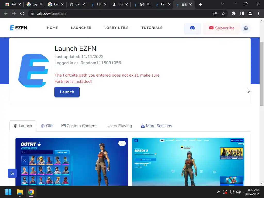Open LAUNCHER in site navigation

[81, 28]
